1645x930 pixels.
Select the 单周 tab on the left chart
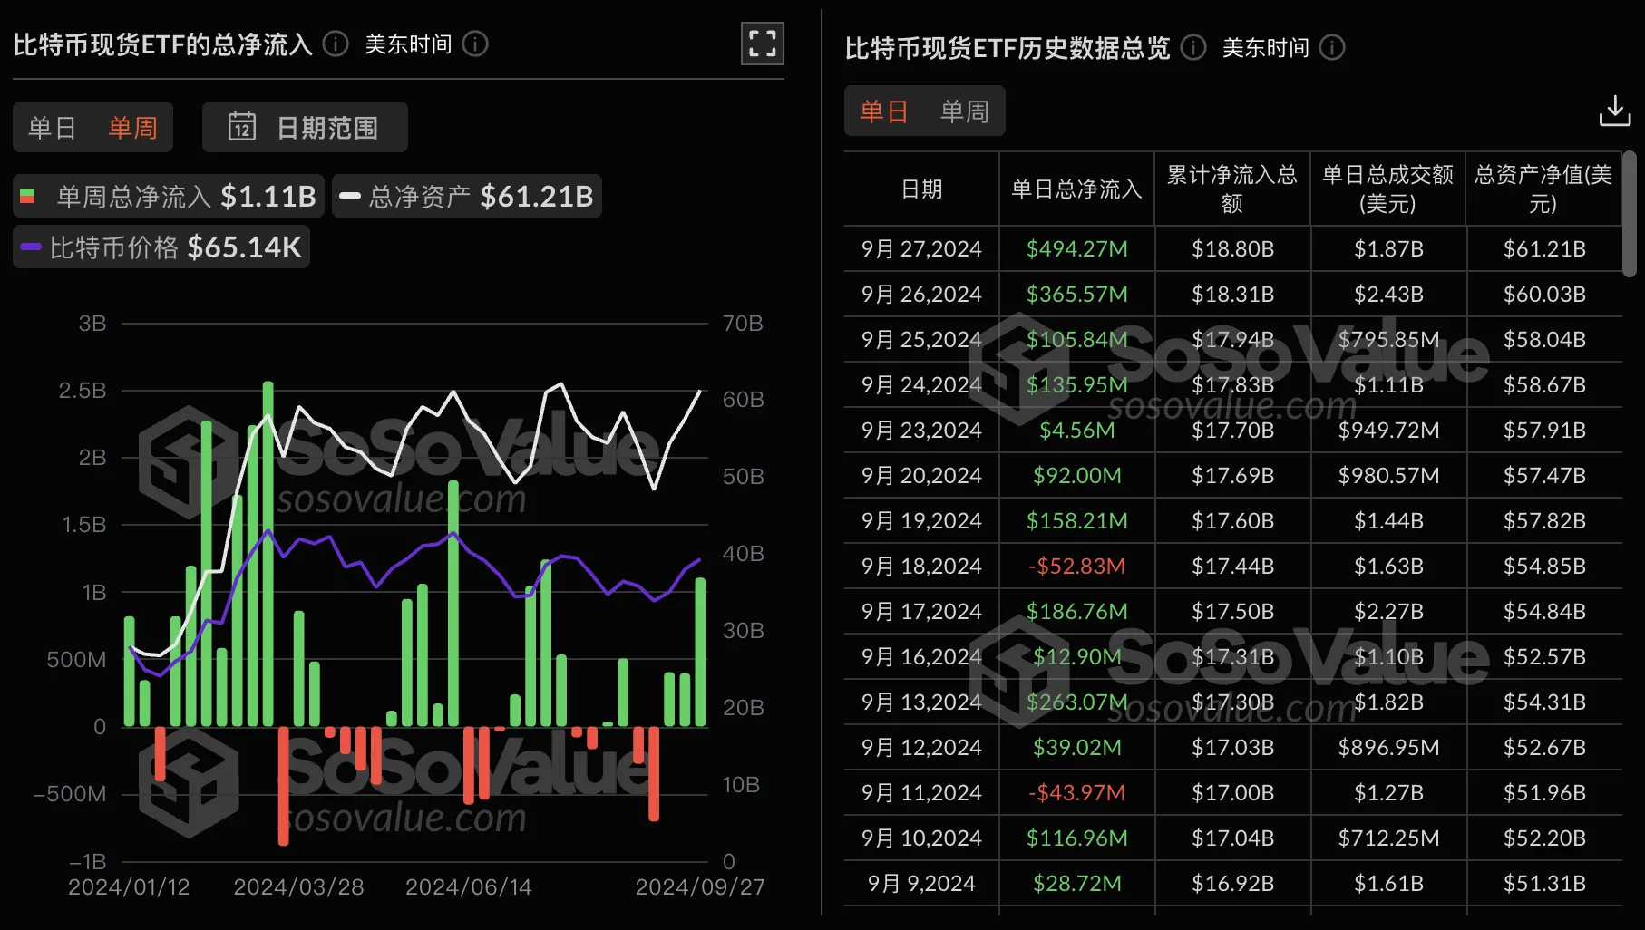click(132, 128)
